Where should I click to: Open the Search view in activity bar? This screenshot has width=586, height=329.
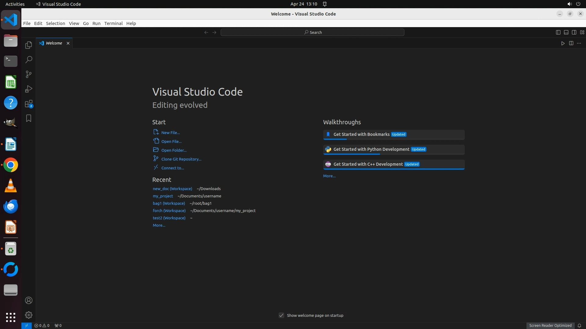click(29, 60)
